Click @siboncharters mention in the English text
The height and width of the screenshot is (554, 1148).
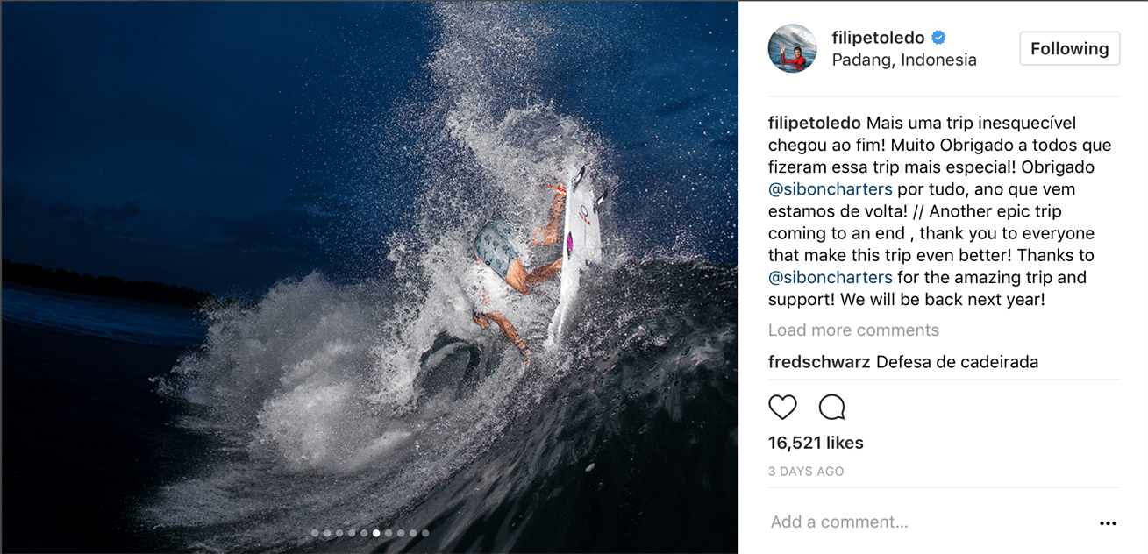tap(830, 277)
